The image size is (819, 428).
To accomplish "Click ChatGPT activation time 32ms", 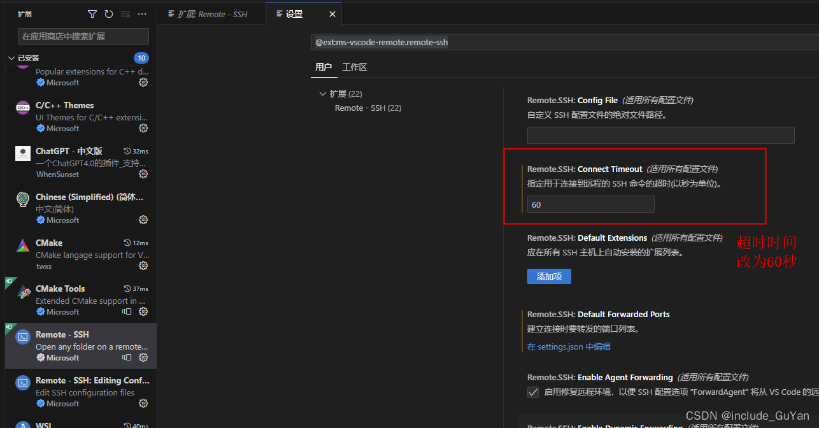I will pyautogui.click(x=136, y=152).
